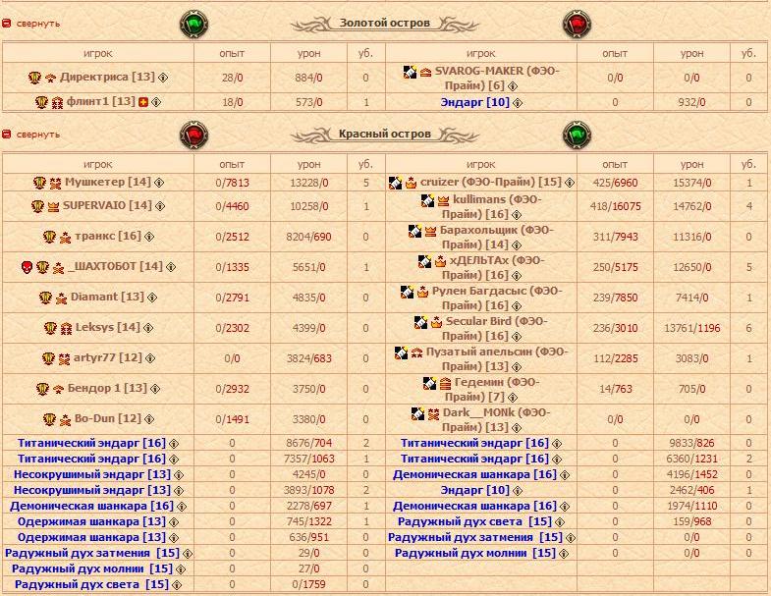The image size is (771, 596).
Task: Open Титанический эндарг with damage 9833/826
Action: [474, 443]
